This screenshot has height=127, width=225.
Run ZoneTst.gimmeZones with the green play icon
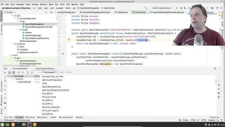[177, 8]
